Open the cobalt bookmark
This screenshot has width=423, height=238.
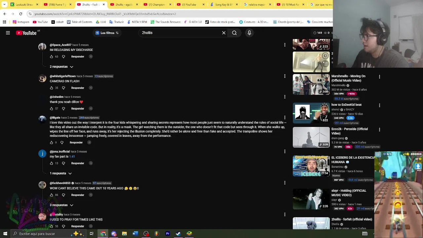tap(58, 22)
